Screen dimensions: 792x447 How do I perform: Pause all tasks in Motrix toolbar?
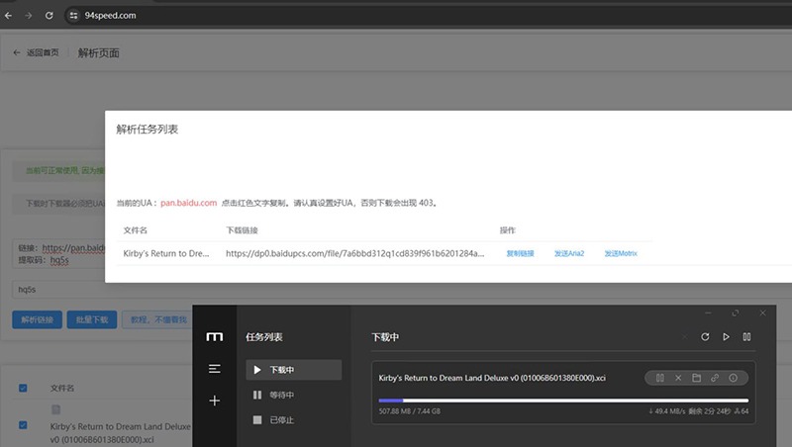[746, 336]
